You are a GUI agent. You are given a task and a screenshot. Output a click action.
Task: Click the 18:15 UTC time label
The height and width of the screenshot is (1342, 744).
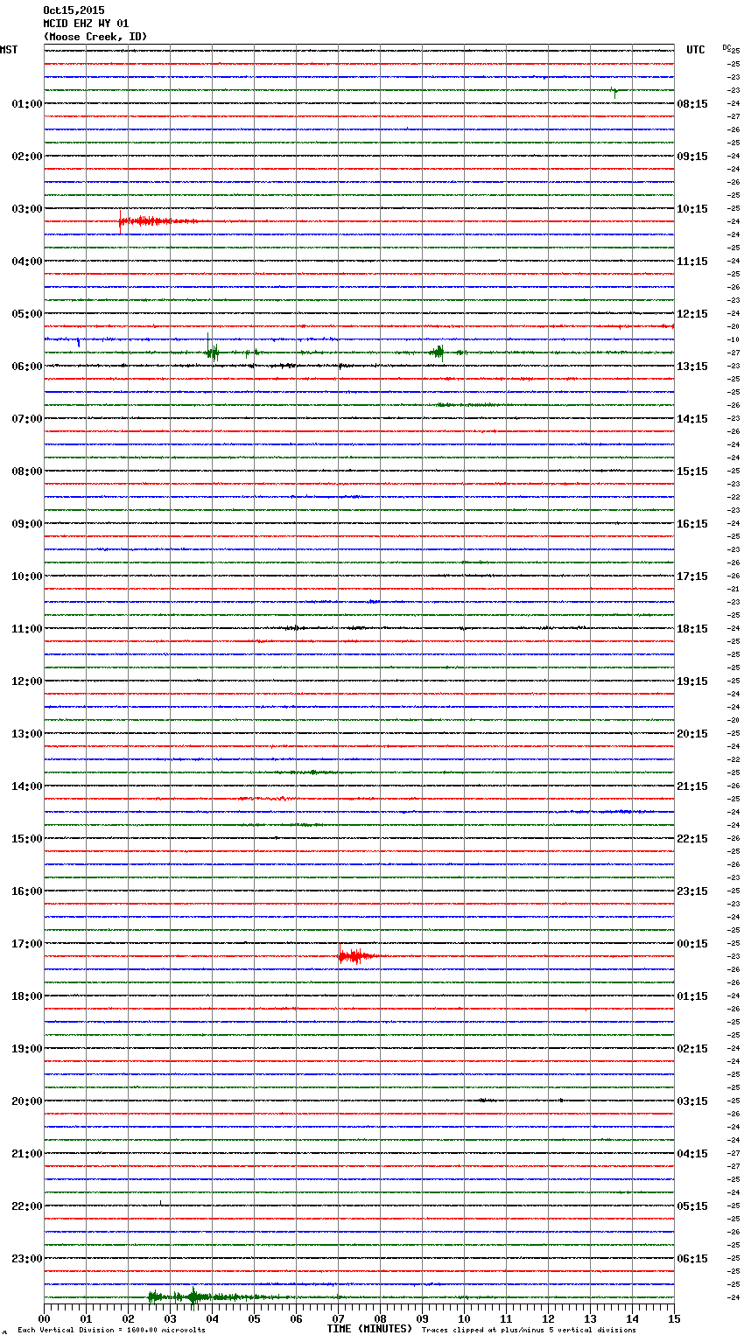click(692, 629)
